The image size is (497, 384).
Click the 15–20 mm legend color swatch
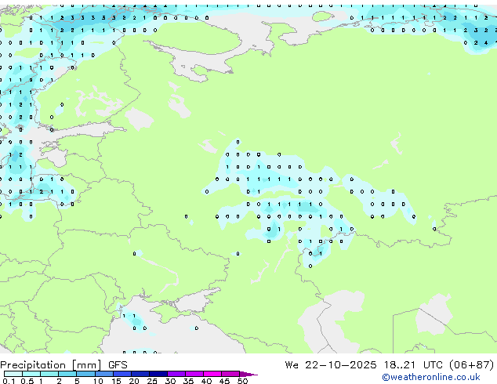click(x=122, y=374)
